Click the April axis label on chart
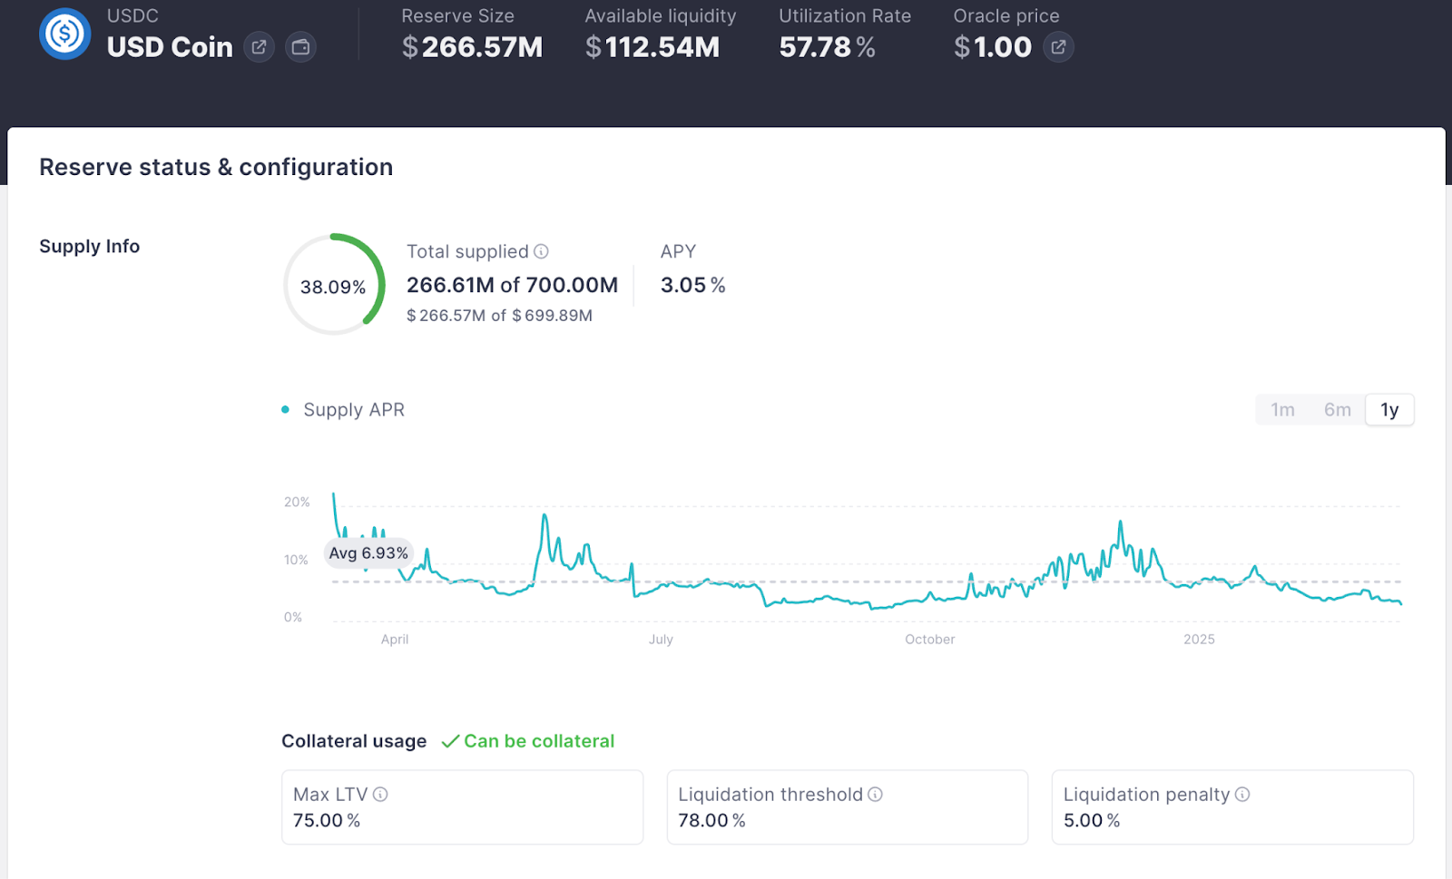 tap(395, 640)
